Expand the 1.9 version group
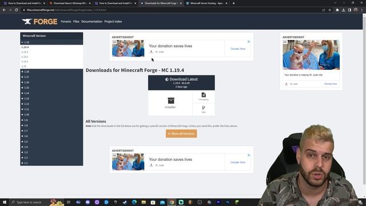The image size is (366, 206). point(25,120)
